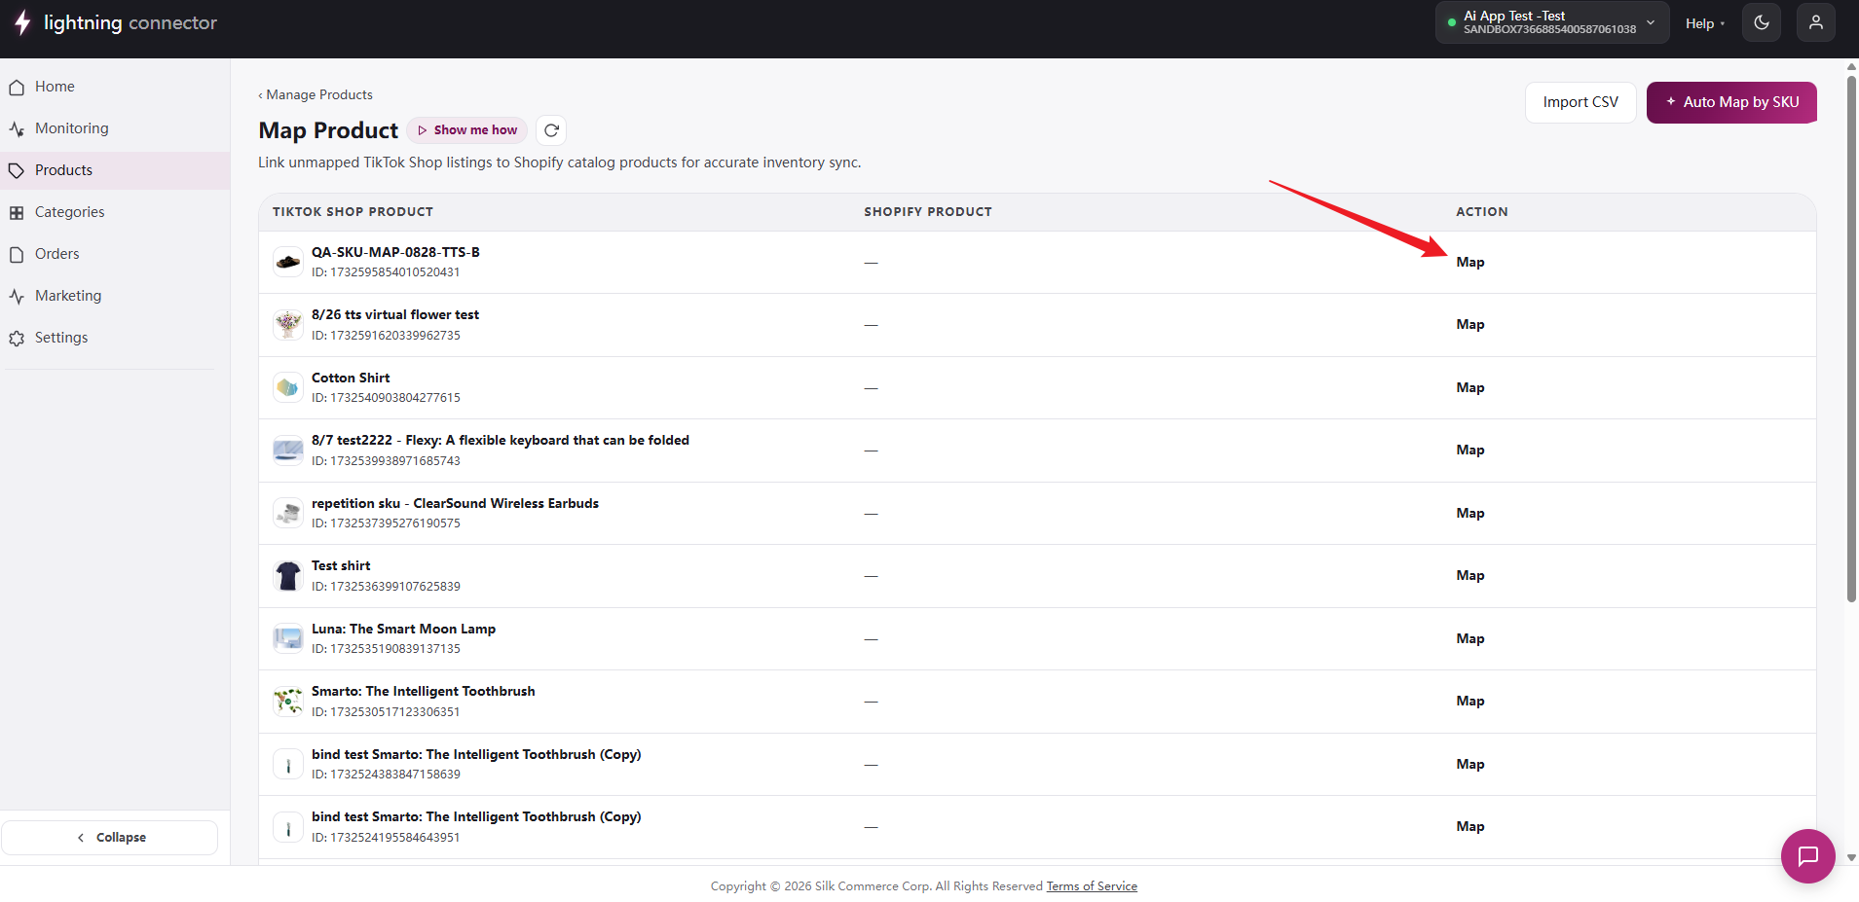Click the QA-SKU-MAP-0828-TTS-B product thumbnail
Screen dimensions: 1859x902
pyautogui.click(x=288, y=262)
